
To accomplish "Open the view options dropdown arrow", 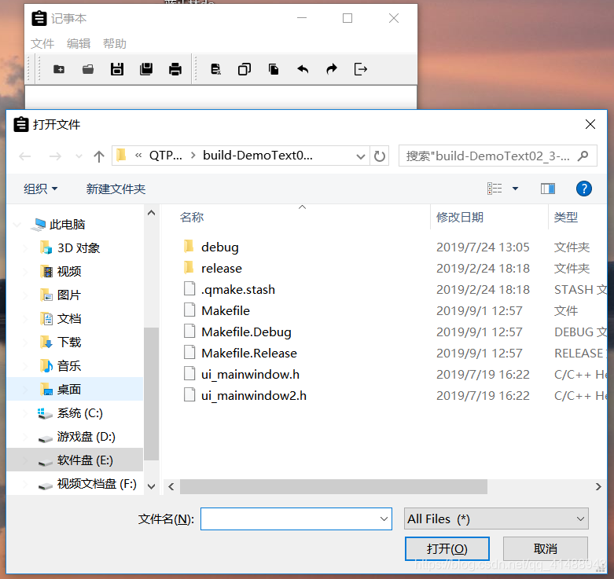I will [x=515, y=189].
